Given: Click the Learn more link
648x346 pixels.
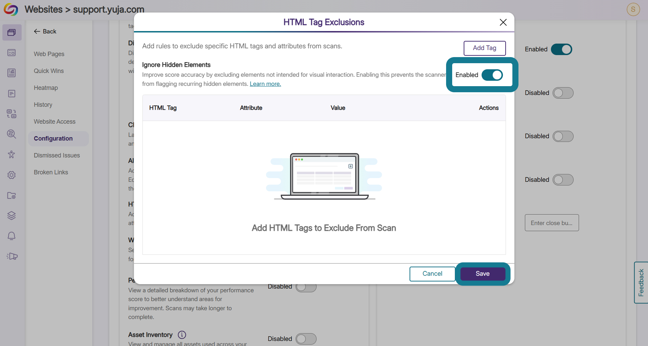Looking at the screenshot, I should click(x=265, y=84).
